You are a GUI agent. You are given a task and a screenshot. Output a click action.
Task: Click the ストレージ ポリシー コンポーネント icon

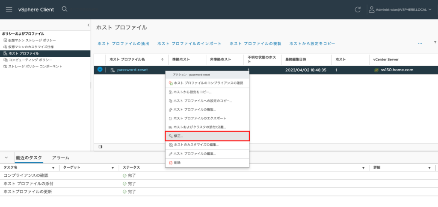[5, 66]
